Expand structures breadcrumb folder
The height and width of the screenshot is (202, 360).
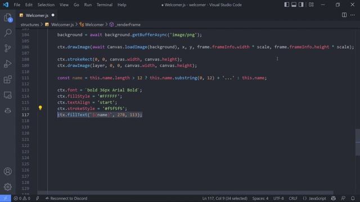pos(30,25)
